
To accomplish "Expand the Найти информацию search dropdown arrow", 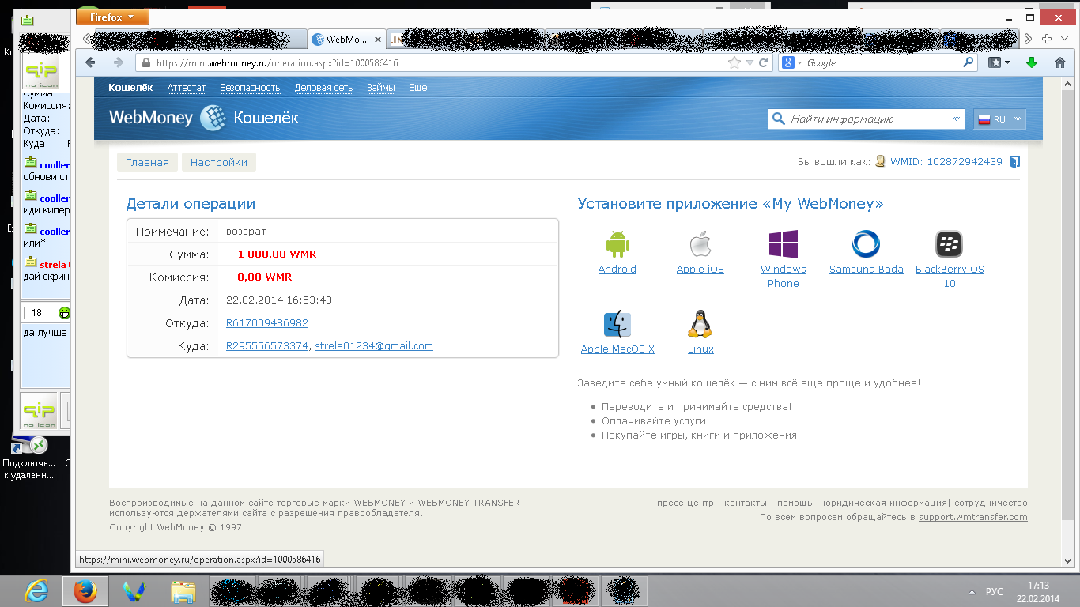I will point(955,119).
